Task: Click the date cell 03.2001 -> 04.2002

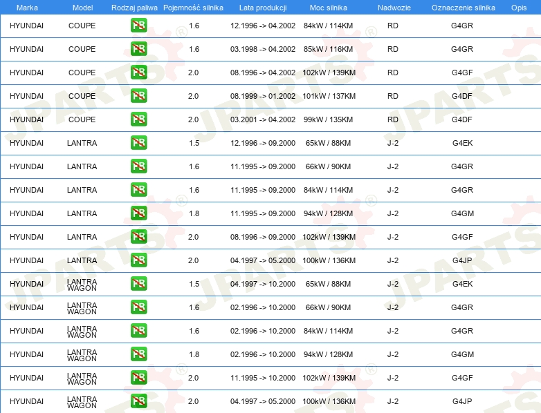Action: coord(263,119)
